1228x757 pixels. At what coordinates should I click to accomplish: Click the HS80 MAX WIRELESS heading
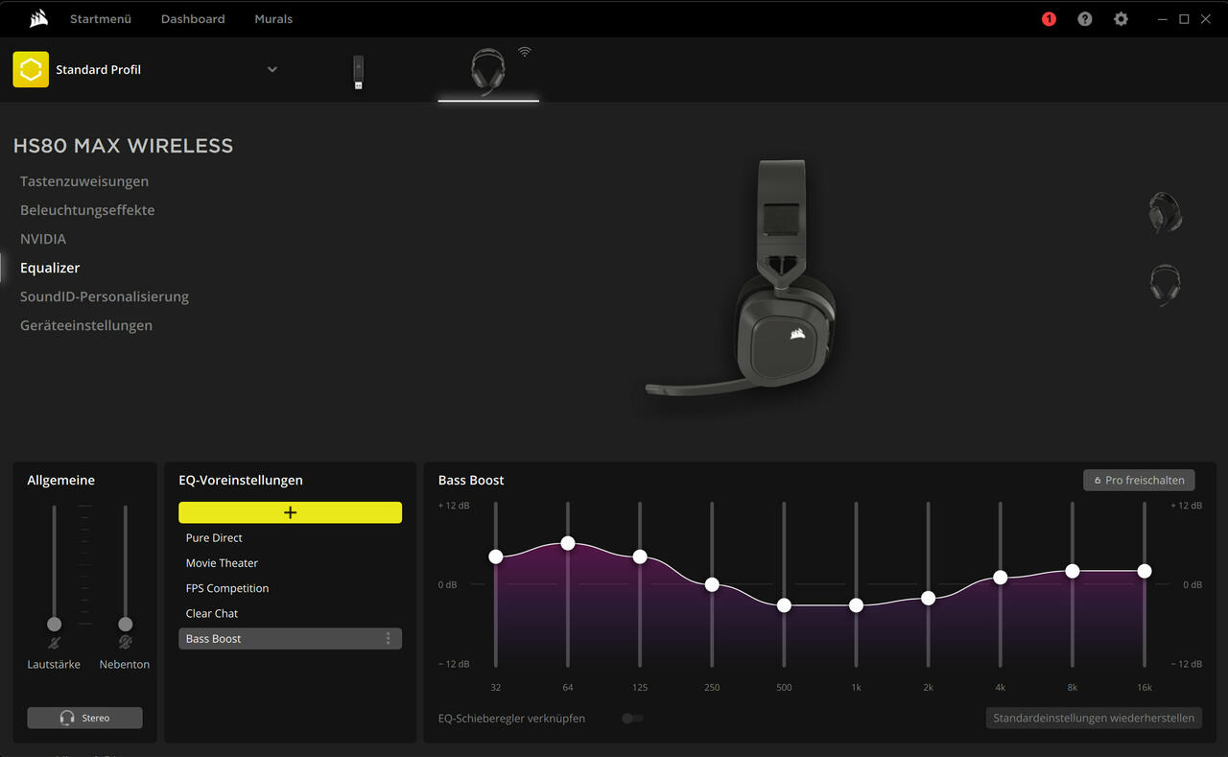(x=123, y=146)
